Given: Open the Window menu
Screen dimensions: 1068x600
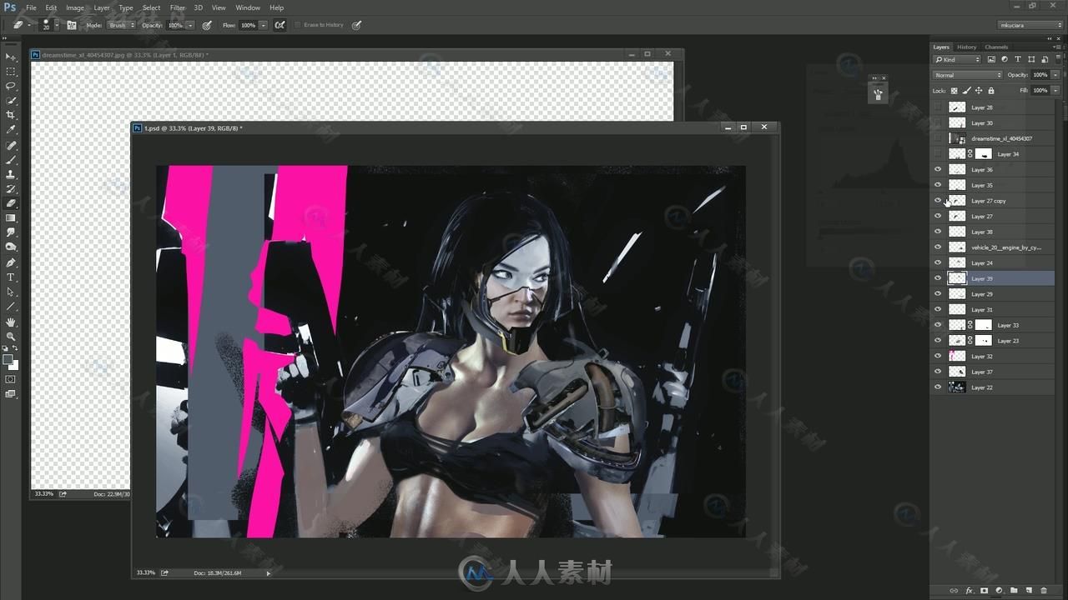Looking at the screenshot, I should coord(248,7).
